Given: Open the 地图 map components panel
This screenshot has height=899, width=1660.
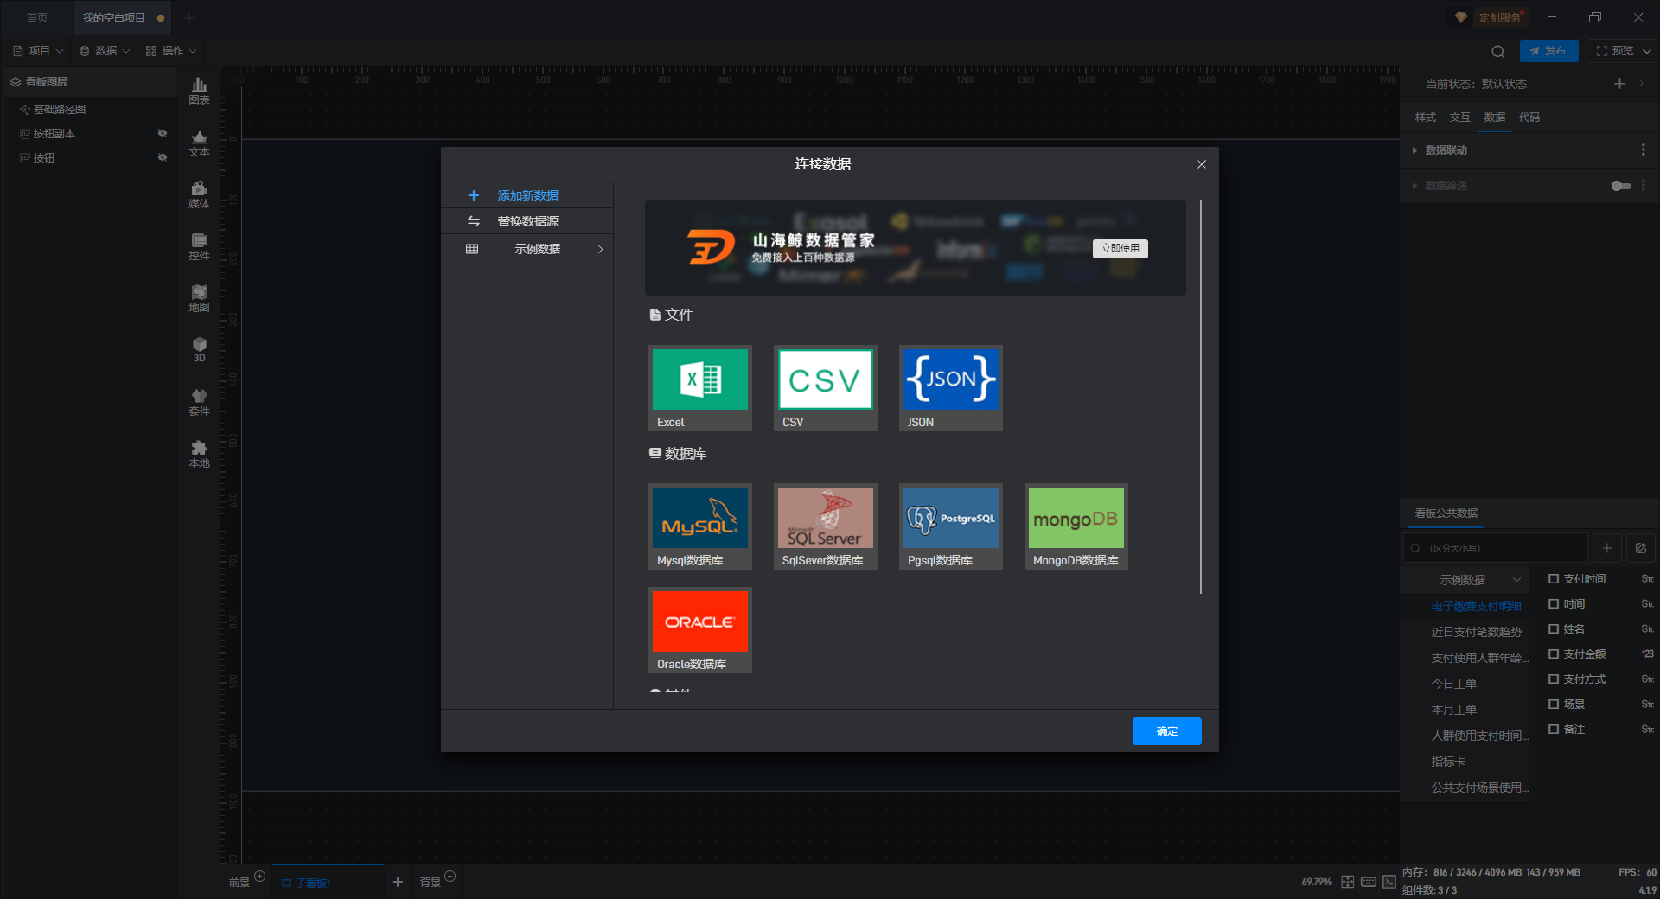Looking at the screenshot, I should click(x=199, y=298).
